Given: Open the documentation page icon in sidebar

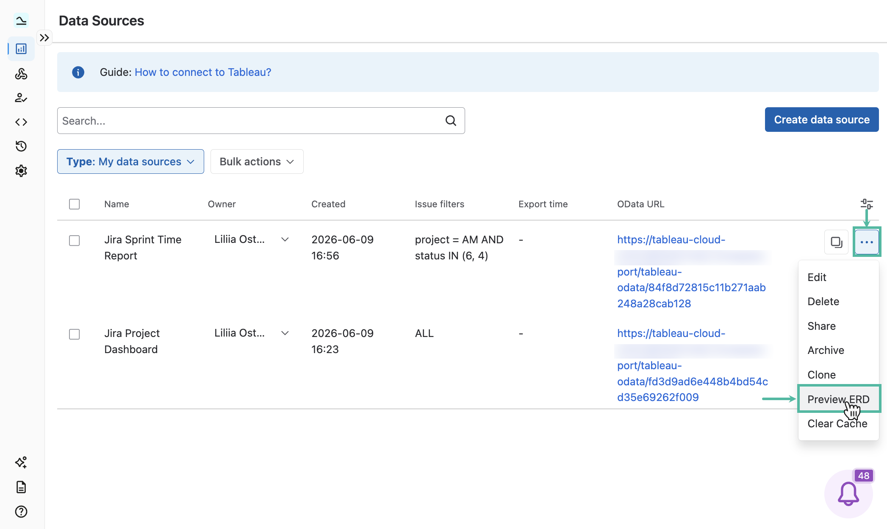Looking at the screenshot, I should coord(21,487).
